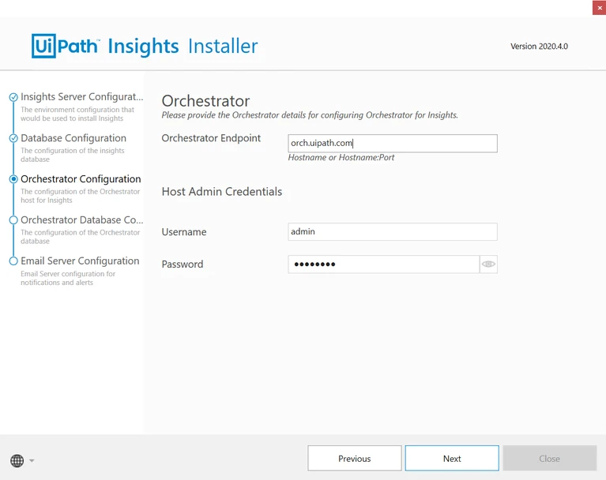Screen dimensions: 606x480
Task: Click 'The environment configuration that would be used' description
Action: (x=77, y=114)
